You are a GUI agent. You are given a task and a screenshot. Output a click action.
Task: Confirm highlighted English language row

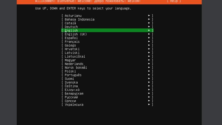pyautogui.click(x=107, y=30)
